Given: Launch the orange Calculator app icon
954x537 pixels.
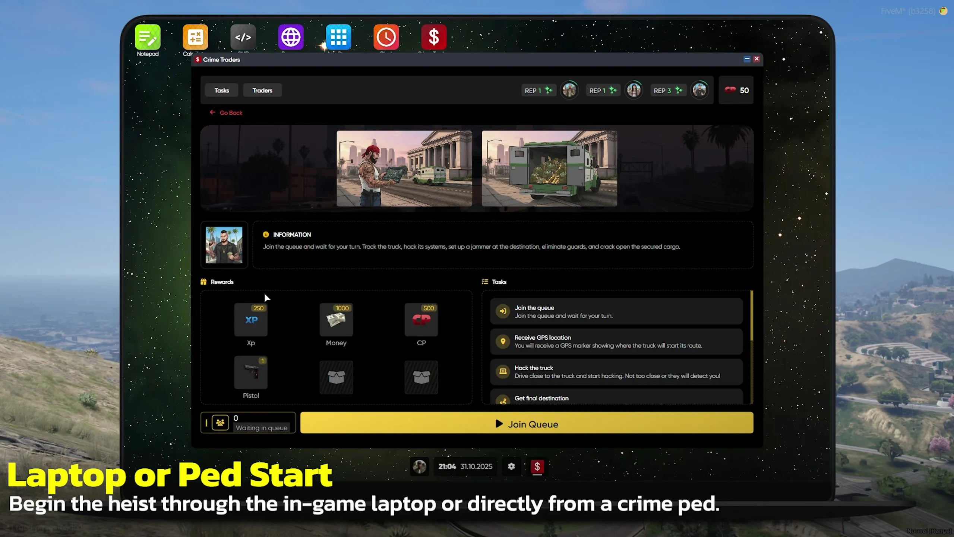Looking at the screenshot, I should tap(195, 37).
